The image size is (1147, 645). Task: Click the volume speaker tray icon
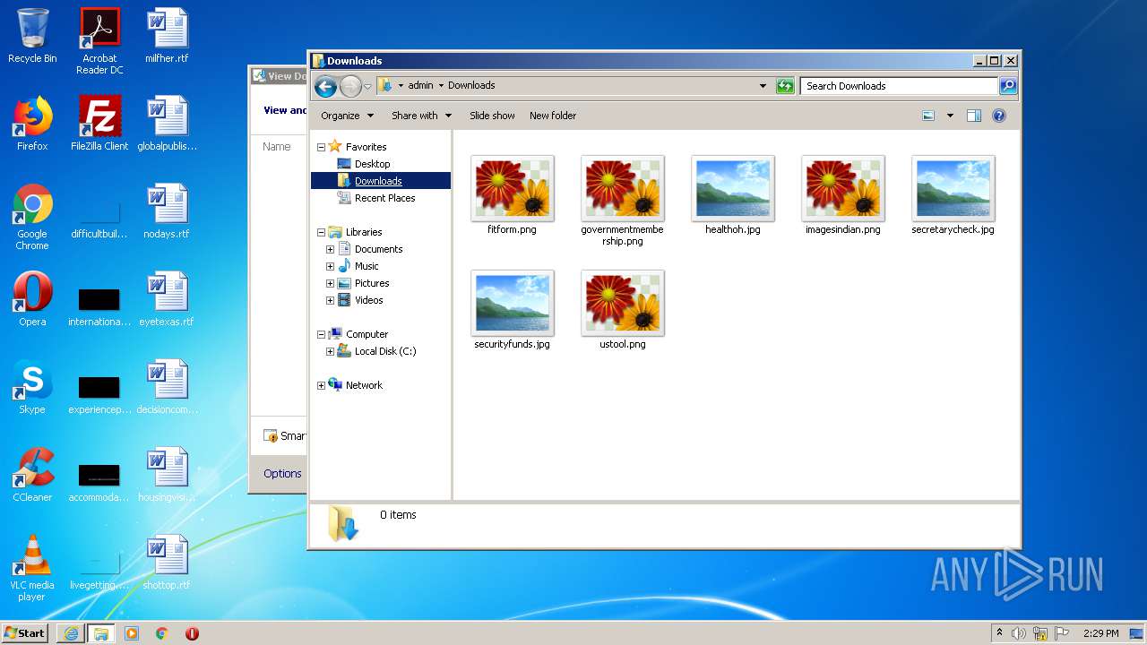(x=1019, y=633)
